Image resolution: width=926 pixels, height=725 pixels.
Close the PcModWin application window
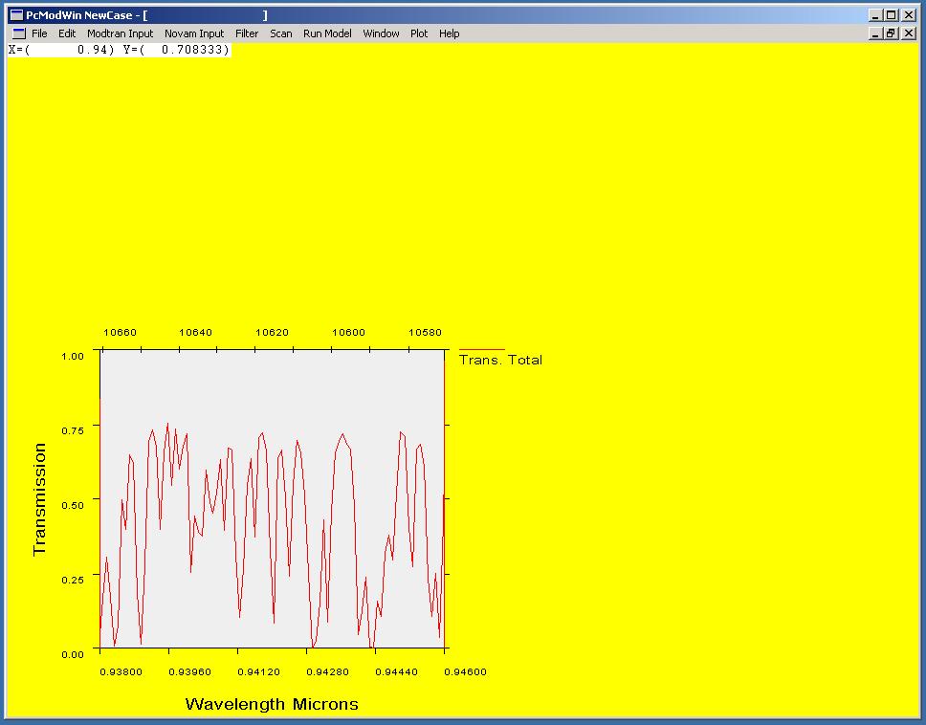tap(909, 15)
